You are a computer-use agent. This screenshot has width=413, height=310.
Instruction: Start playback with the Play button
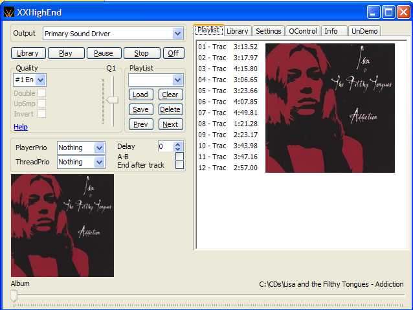click(x=66, y=53)
